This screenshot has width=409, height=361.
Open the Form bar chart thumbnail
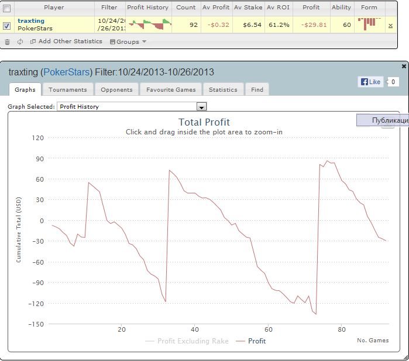(x=369, y=24)
